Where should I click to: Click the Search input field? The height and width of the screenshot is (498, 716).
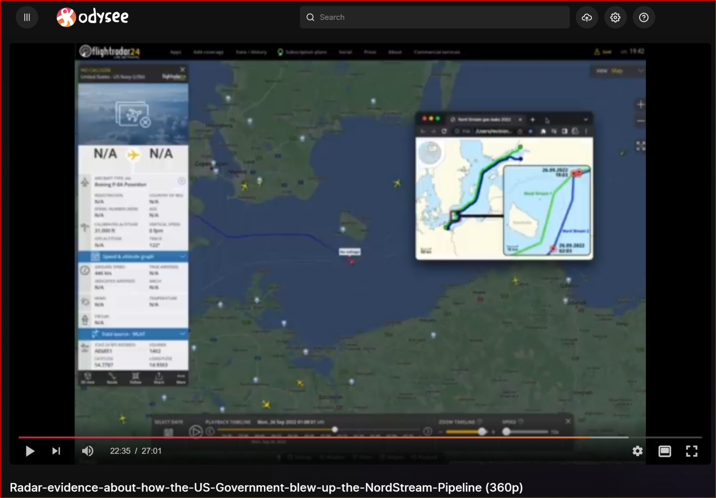pos(434,17)
